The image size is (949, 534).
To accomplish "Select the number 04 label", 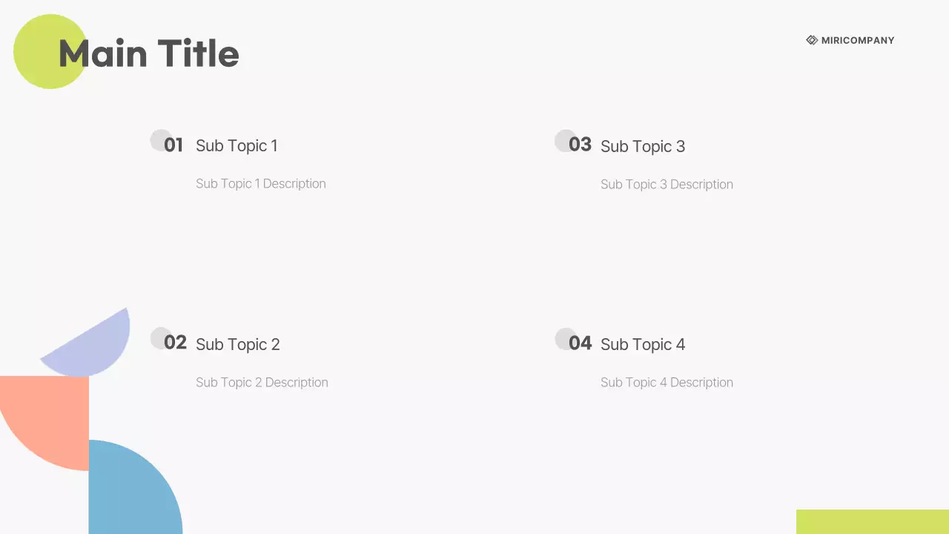I will click(x=580, y=343).
